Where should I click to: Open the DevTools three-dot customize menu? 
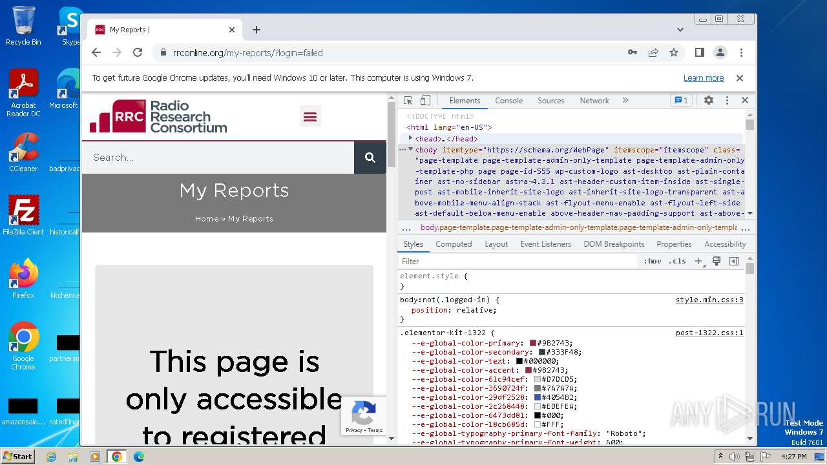[x=727, y=100]
